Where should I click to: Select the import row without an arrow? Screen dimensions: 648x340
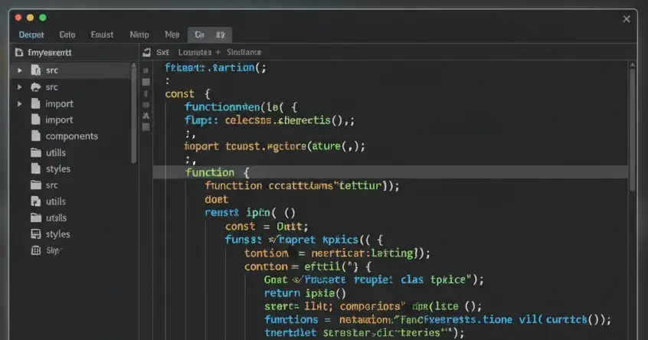[70, 119]
